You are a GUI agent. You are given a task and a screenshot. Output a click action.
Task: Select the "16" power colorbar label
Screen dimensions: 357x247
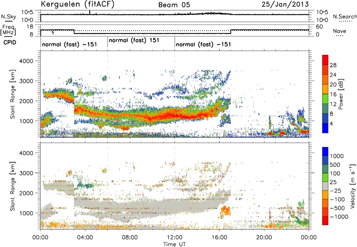pyautogui.click(x=333, y=95)
